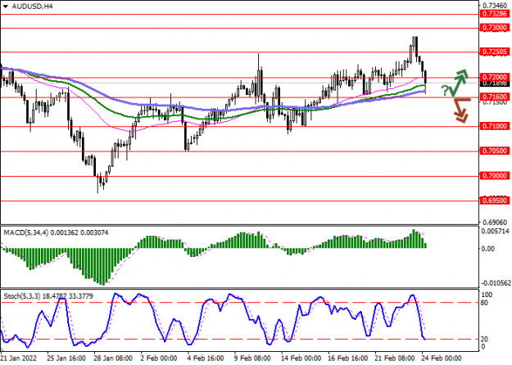The width and height of the screenshot is (512, 365).
Task: Select the 0.71600 support level label
Action: 495,97
